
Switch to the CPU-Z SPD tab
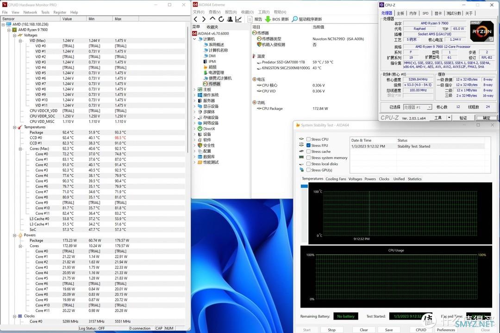[425, 13]
